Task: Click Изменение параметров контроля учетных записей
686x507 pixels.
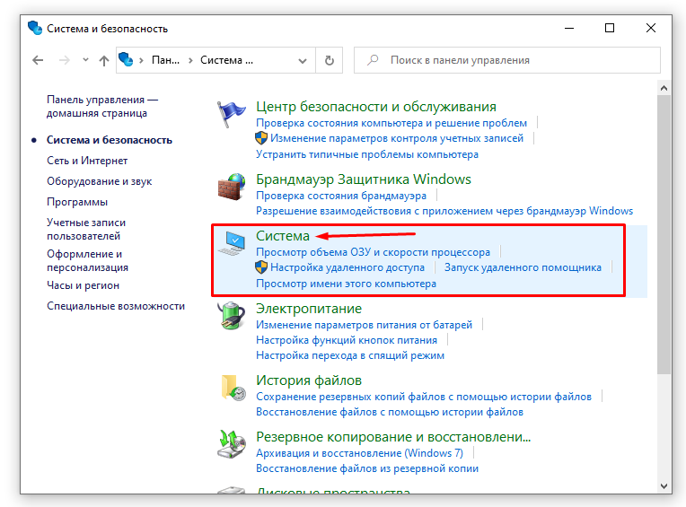Action: [396, 138]
